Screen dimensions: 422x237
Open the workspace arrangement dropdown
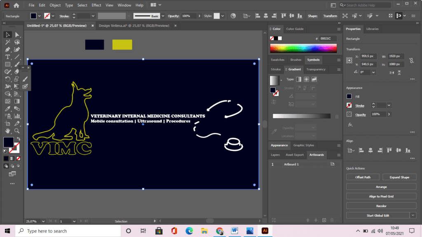coord(155,5)
